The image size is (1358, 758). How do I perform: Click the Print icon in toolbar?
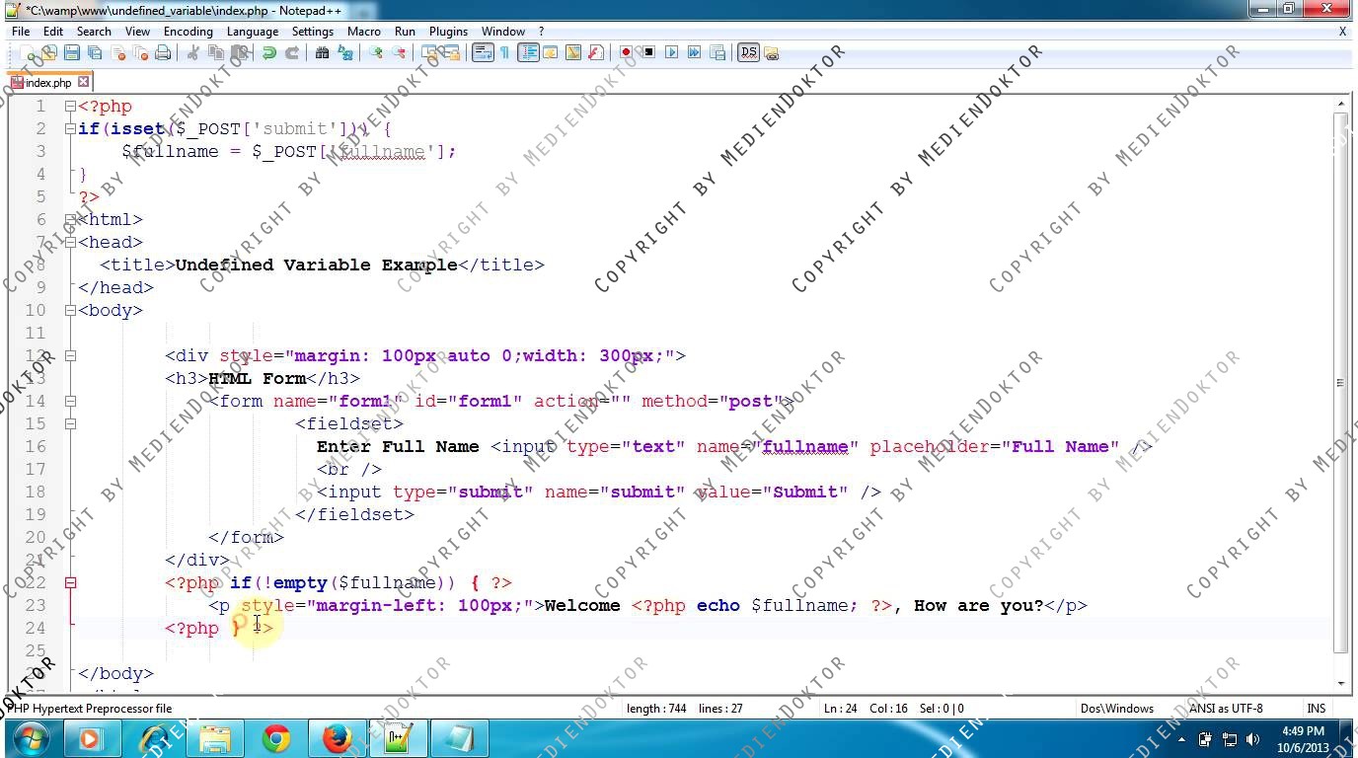coord(163,53)
